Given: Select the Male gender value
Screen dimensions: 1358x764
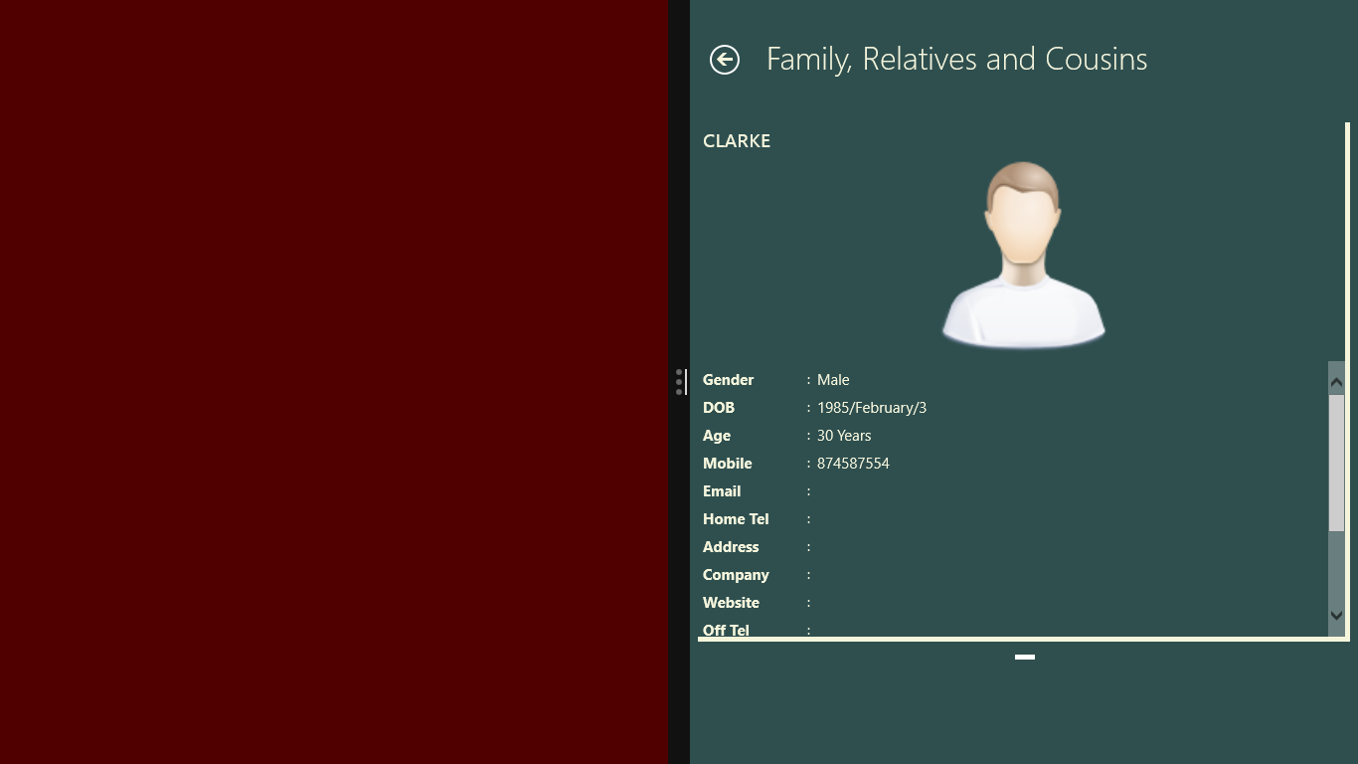Looking at the screenshot, I should pyautogui.click(x=833, y=380).
